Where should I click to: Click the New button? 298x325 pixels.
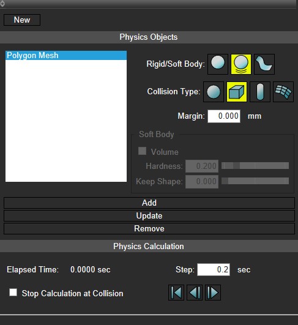[22, 20]
